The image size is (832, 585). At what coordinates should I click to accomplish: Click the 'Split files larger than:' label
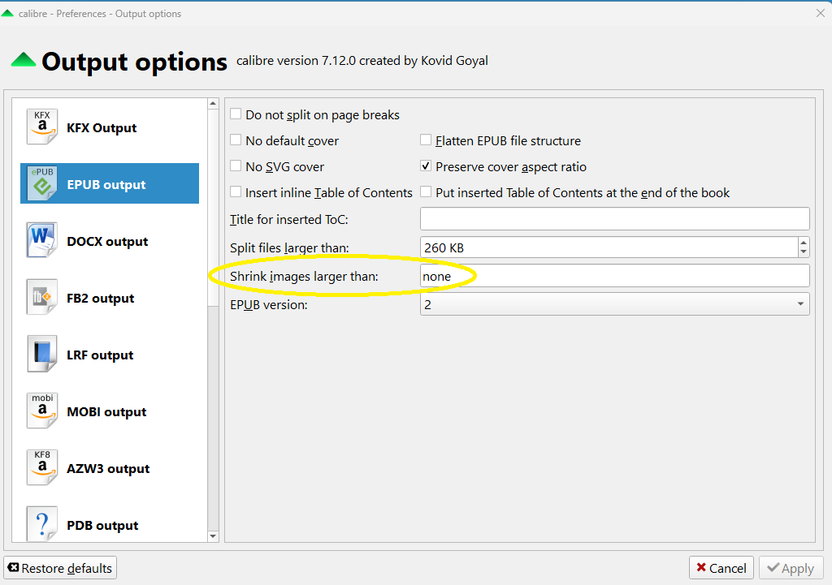tap(289, 248)
